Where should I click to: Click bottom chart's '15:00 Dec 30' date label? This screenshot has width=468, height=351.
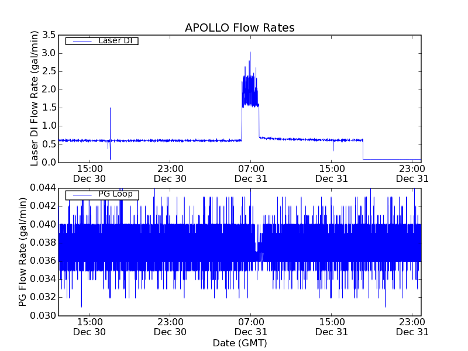point(90,327)
